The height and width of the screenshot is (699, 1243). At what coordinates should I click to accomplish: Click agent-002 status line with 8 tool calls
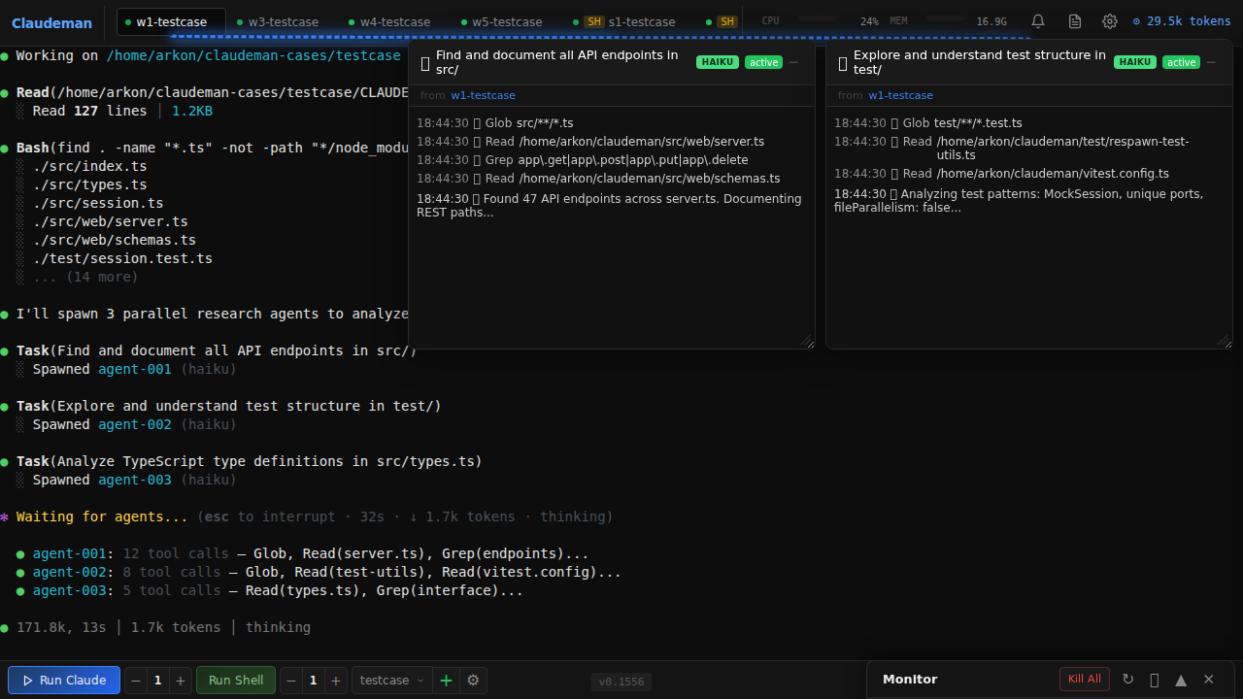click(319, 572)
